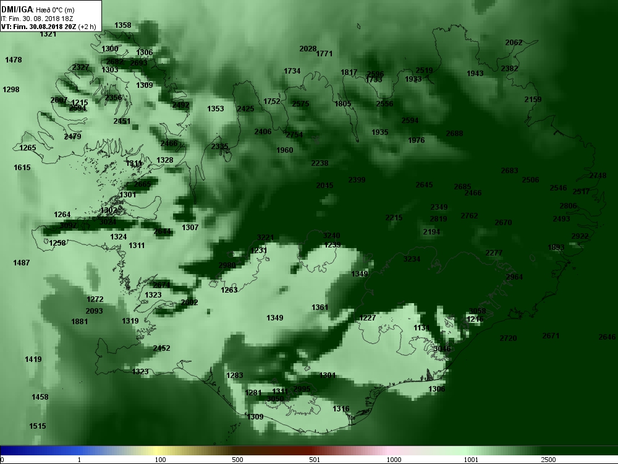Click the legend label '1000' on the color scale
This screenshot has width=618, height=464.
[394, 460]
